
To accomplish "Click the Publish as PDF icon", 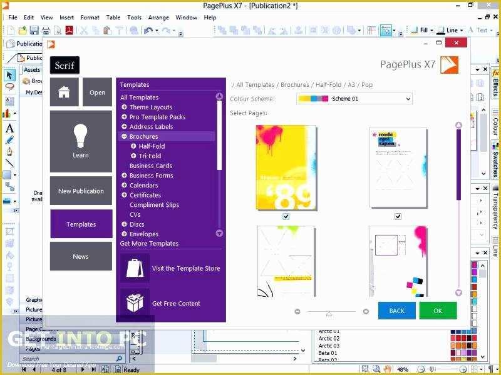I will coord(70,30).
